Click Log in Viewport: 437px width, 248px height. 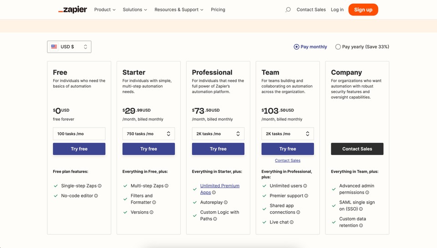[x=337, y=10]
